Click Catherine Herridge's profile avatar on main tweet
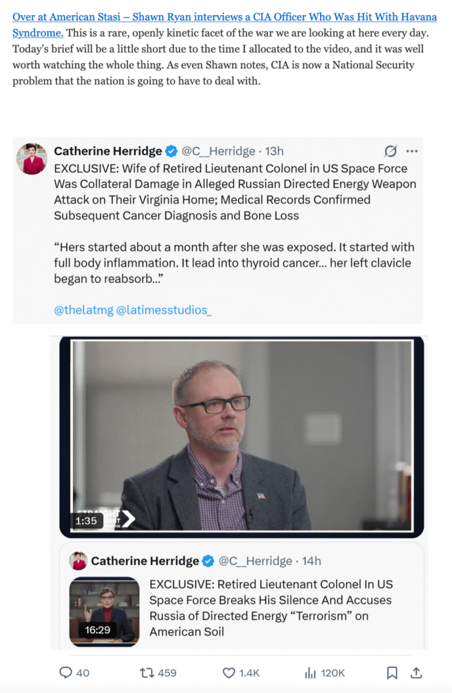The image size is (452, 693). tap(32, 159)
